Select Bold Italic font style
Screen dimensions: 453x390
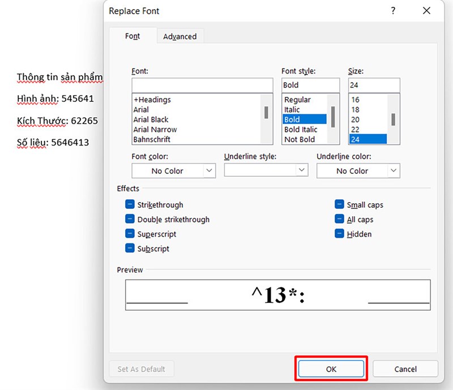tap(301, 130)
